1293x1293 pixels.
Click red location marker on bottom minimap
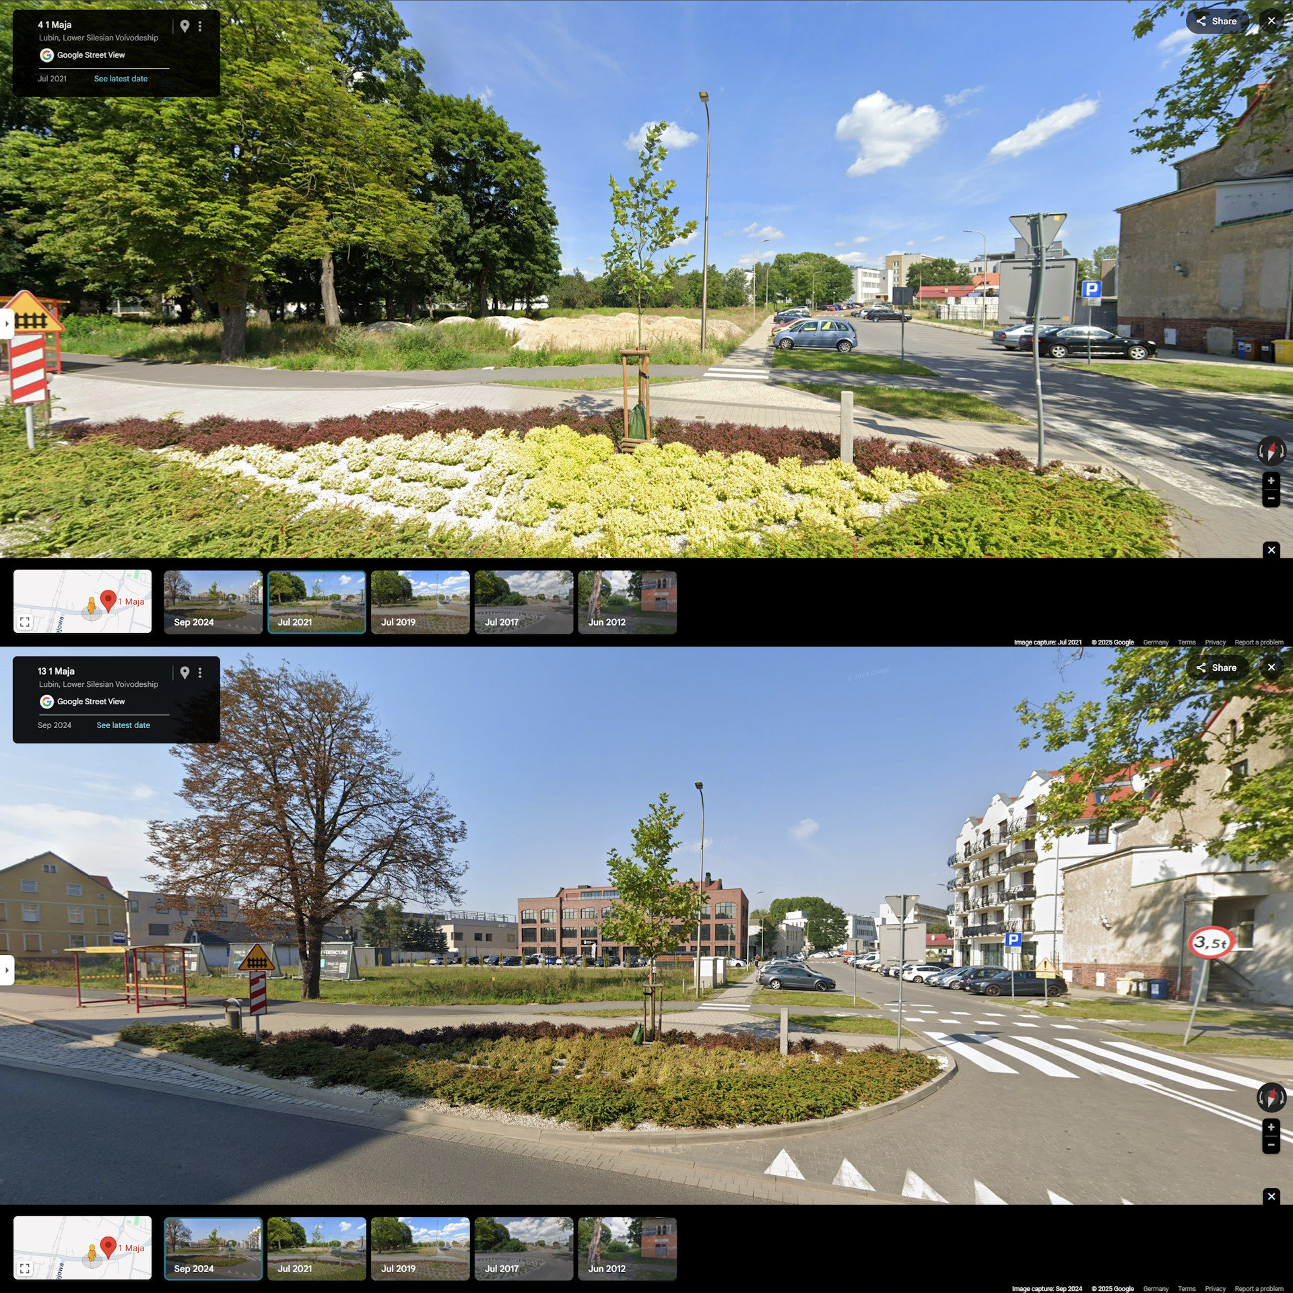click(108, 1246)
